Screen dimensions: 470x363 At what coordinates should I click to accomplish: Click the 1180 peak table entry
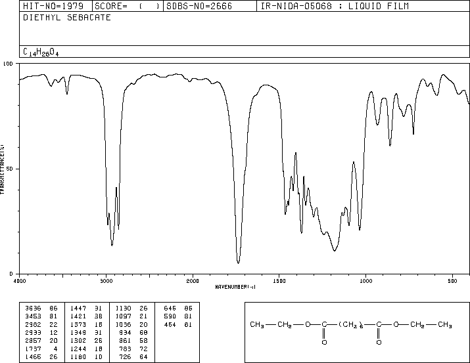[x=86, y=356]
